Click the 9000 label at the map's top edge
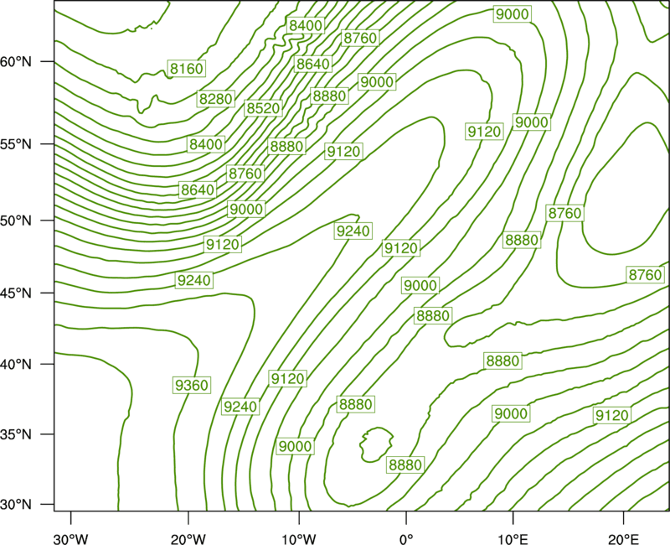Screen dimensions: 670x545 pyautogui.click(x=513, y=14)
